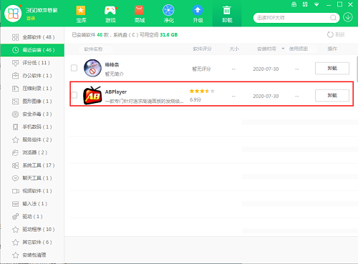Sort by 软件评分 column header

point(202,49)
